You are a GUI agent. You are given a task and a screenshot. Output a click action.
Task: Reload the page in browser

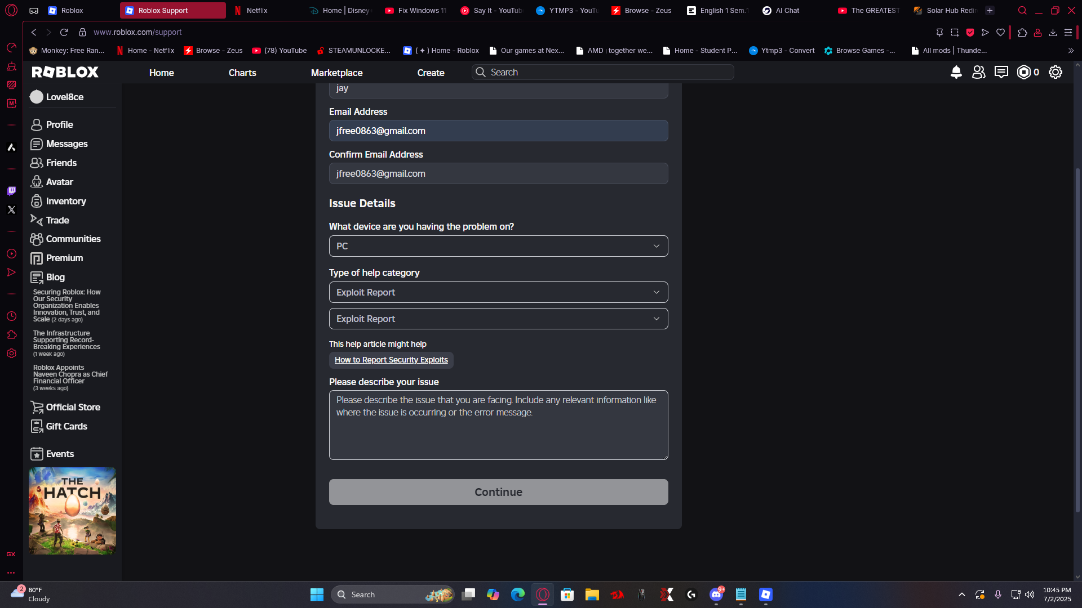point(64,33)
